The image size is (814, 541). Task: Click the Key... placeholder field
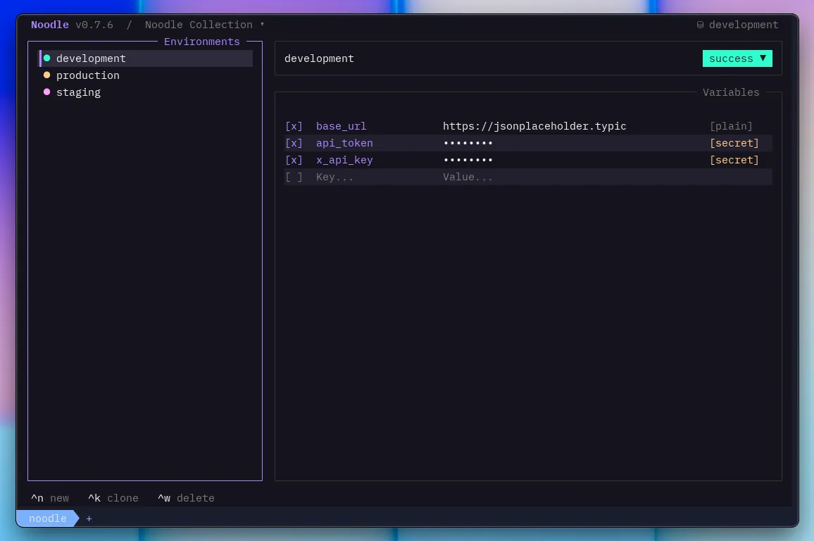(x=335, y=177)
